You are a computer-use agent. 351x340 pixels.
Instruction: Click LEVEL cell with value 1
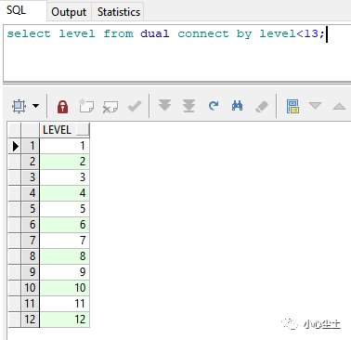tap(65, 146)
